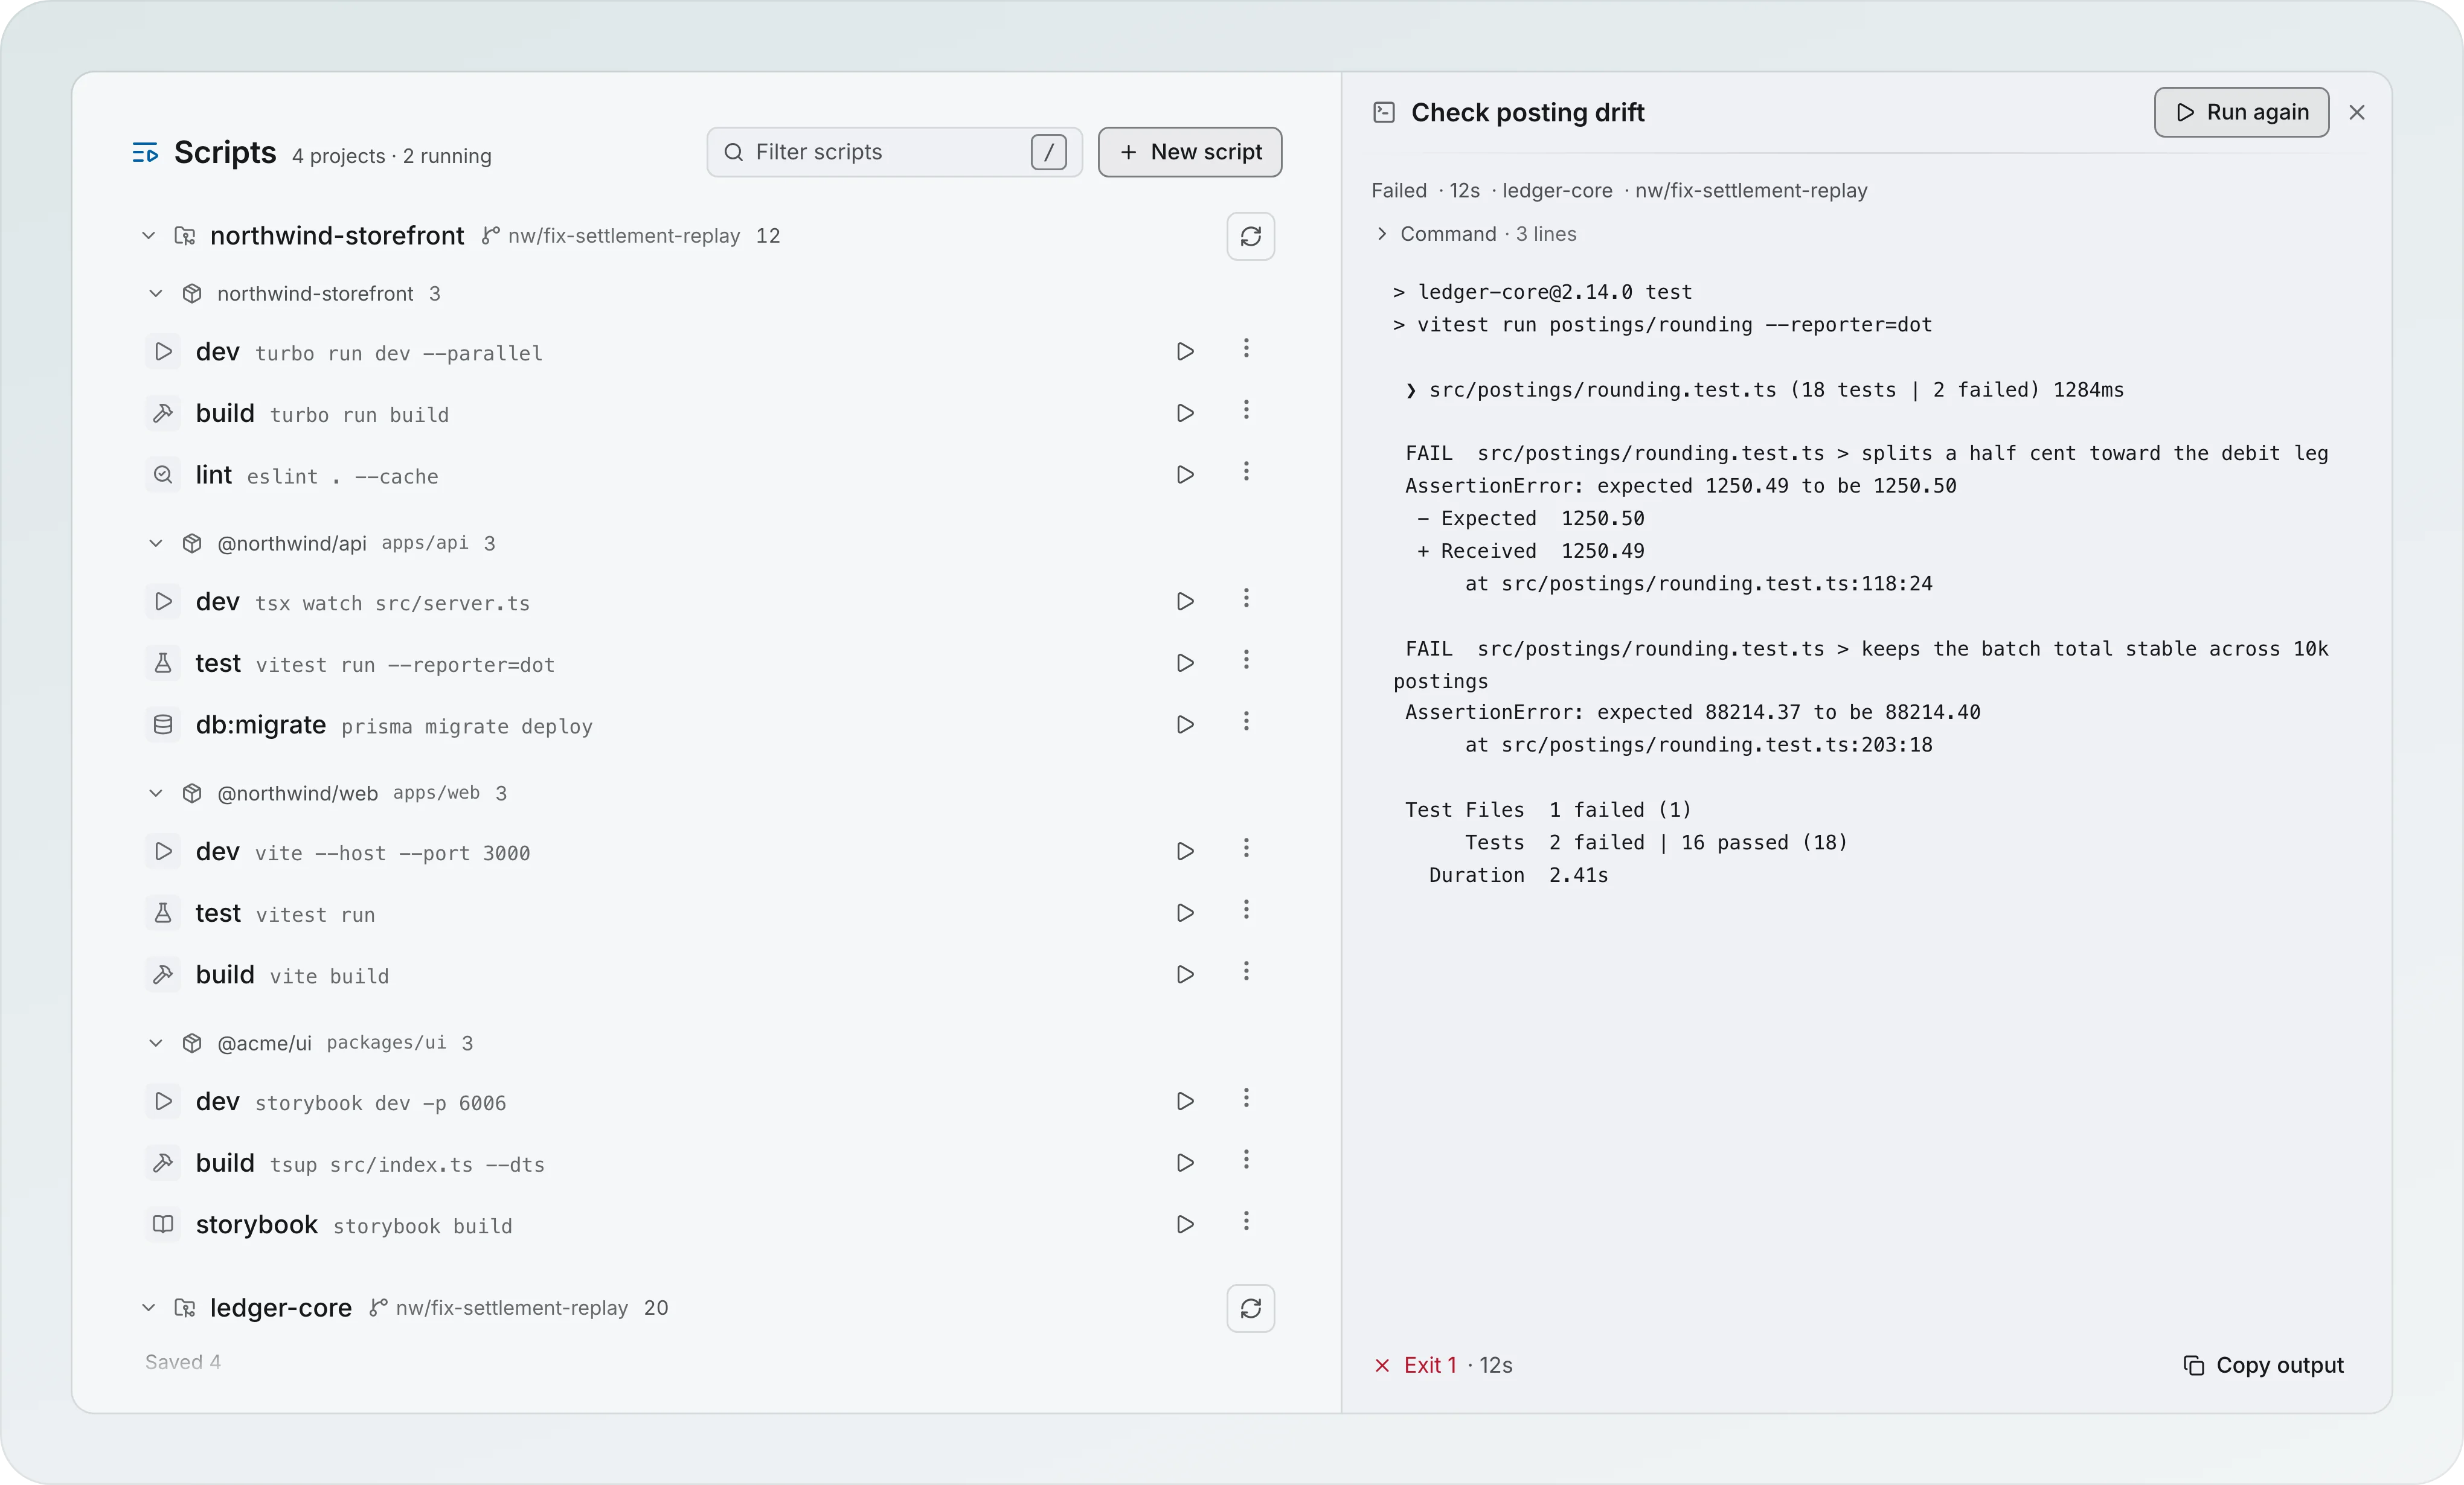Image resolution: width=2464 pixels, height=1485 pixels.
Task: Select the storybook script row
Action: [x=710, y=1224]
